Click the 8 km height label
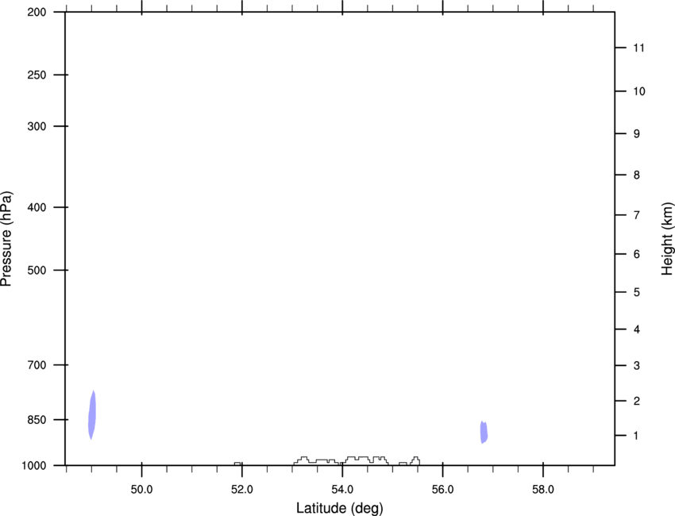Viewport: 675px width, 516px height. pyautogui.click(x=637, y=175)
